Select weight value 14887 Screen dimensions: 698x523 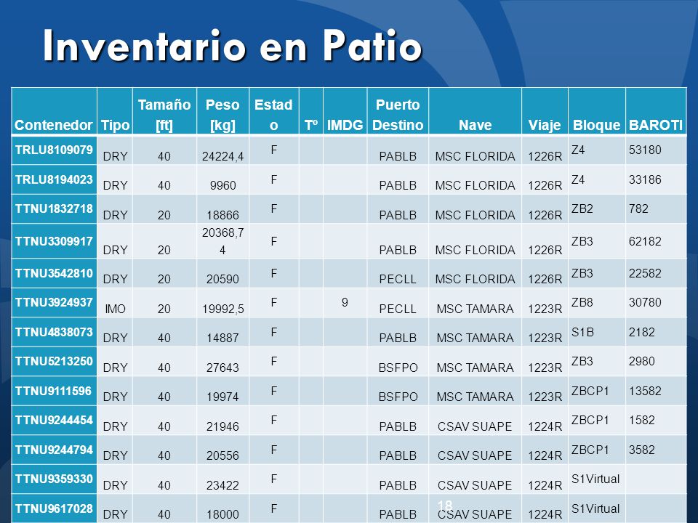[222, 338]
